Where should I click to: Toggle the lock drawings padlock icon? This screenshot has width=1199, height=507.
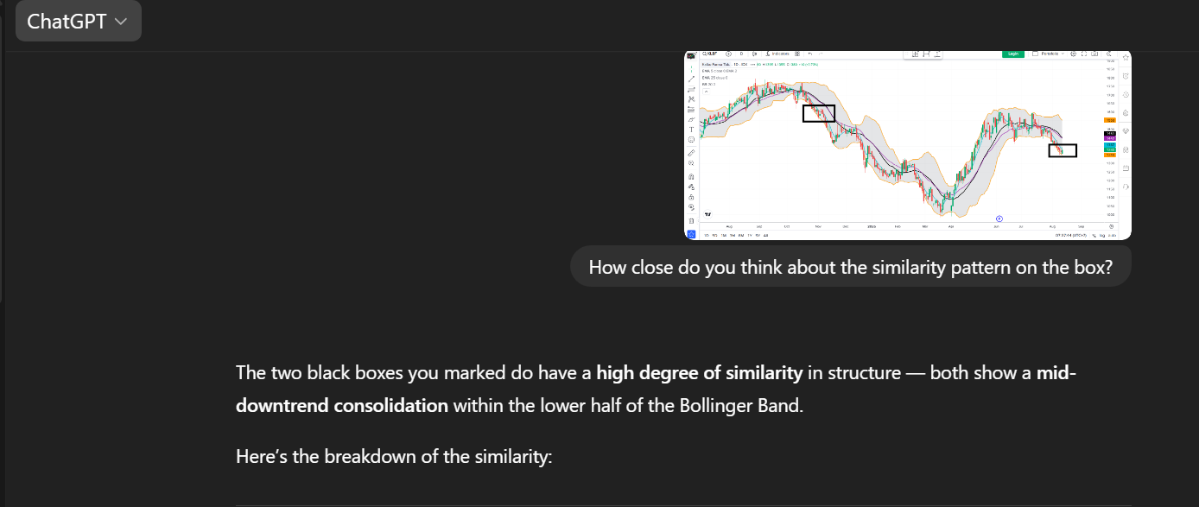(691, 197)
